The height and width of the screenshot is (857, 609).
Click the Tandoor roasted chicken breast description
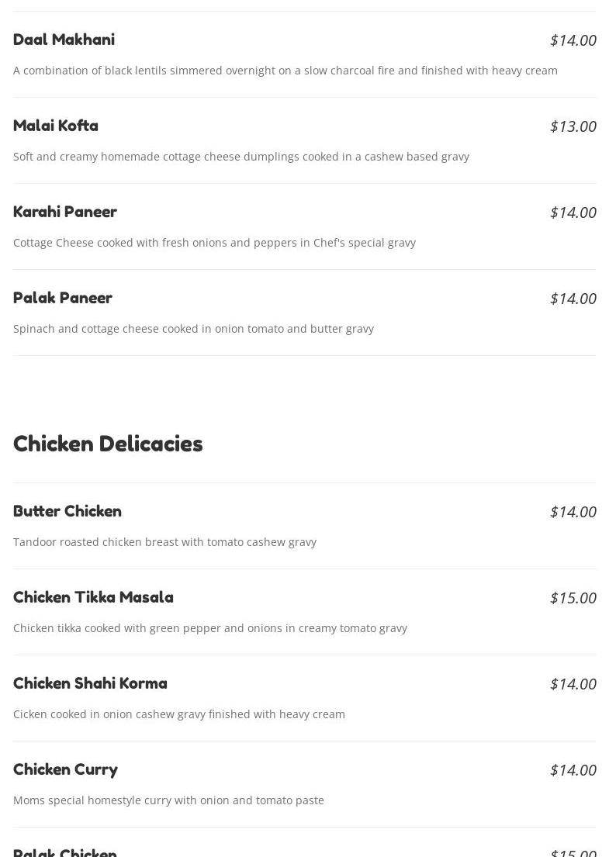tap(164, 542)
